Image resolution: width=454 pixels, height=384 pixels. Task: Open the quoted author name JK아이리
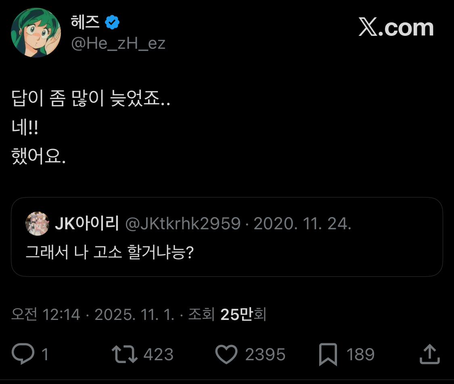(x=86, y=224)
